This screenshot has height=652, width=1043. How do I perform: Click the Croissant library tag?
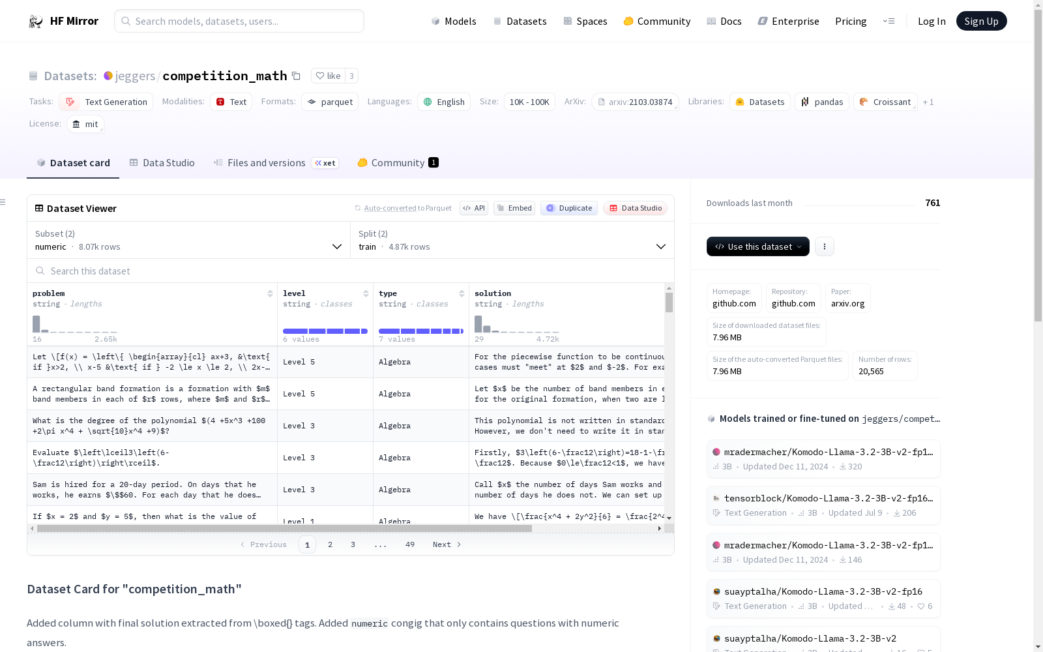pos(885,102)
